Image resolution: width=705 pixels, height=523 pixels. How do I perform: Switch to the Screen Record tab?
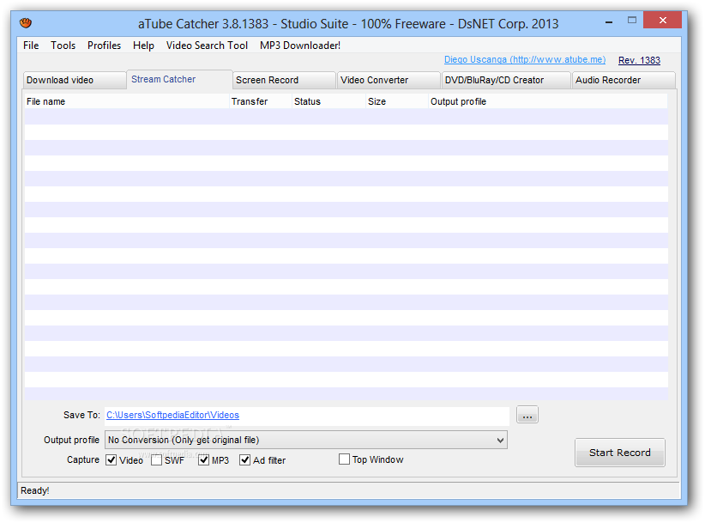[284, 80]
